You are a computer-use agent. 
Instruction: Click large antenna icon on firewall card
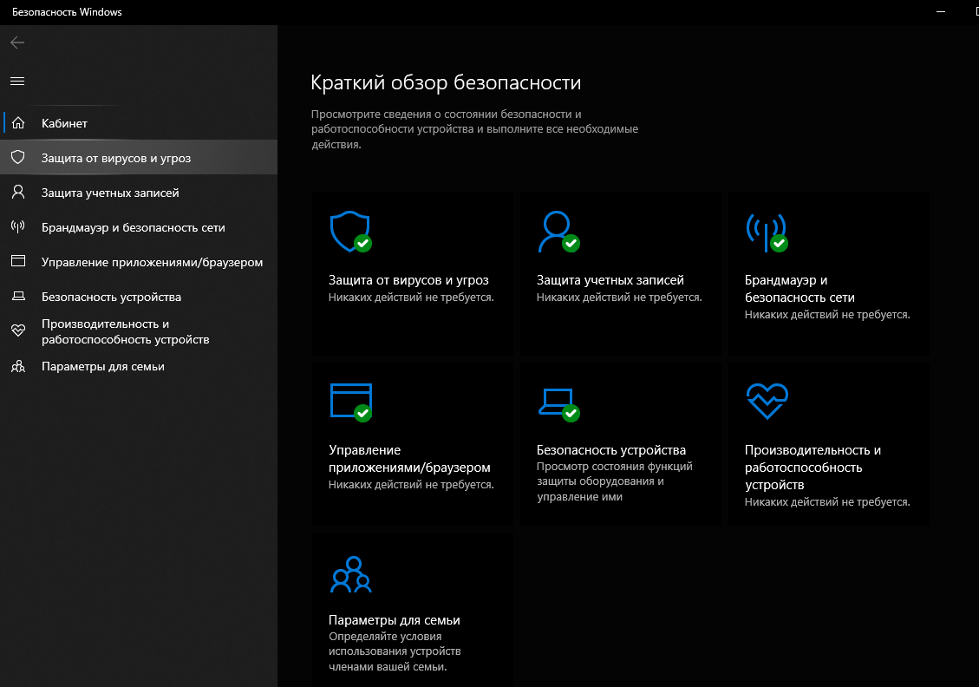(x=766, y=232)
